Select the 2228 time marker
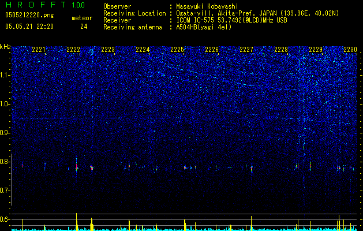This screenshot has width=363, height=231. coord(281,50)
